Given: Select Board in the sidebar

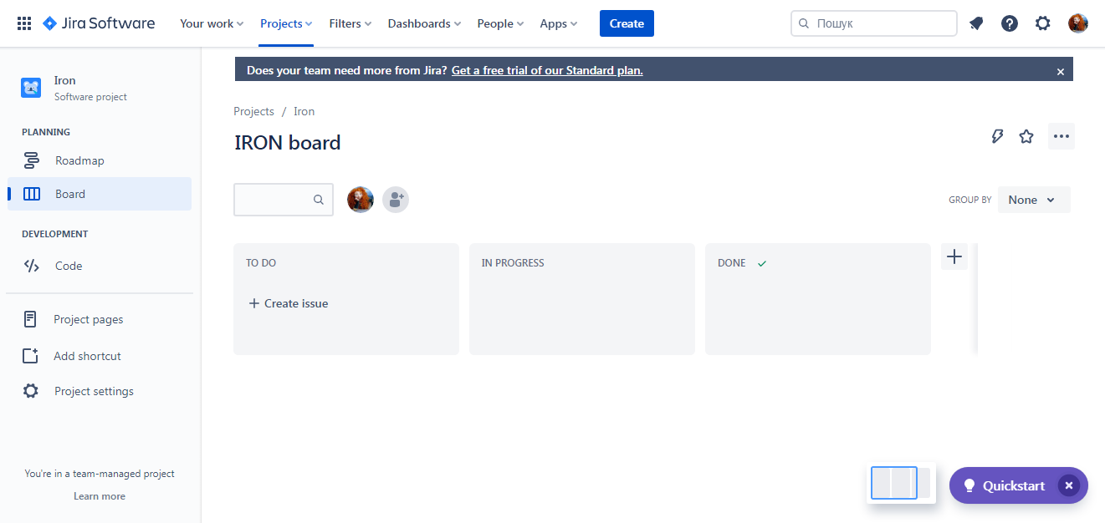Looking at the screenshot, I should click(x=100, y=194).
